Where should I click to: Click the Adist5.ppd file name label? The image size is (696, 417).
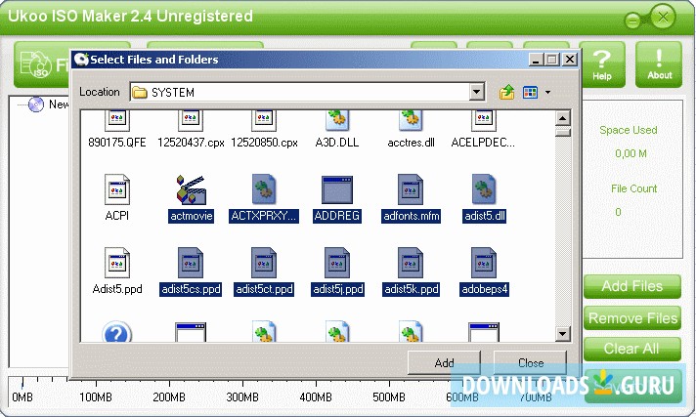[117, 289]
